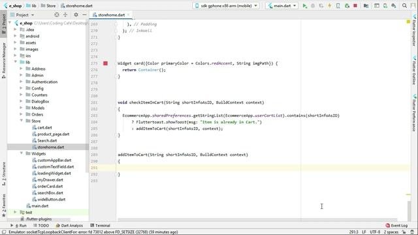Open the Run tool window tab
418x235 pixels.
(19, 225)
